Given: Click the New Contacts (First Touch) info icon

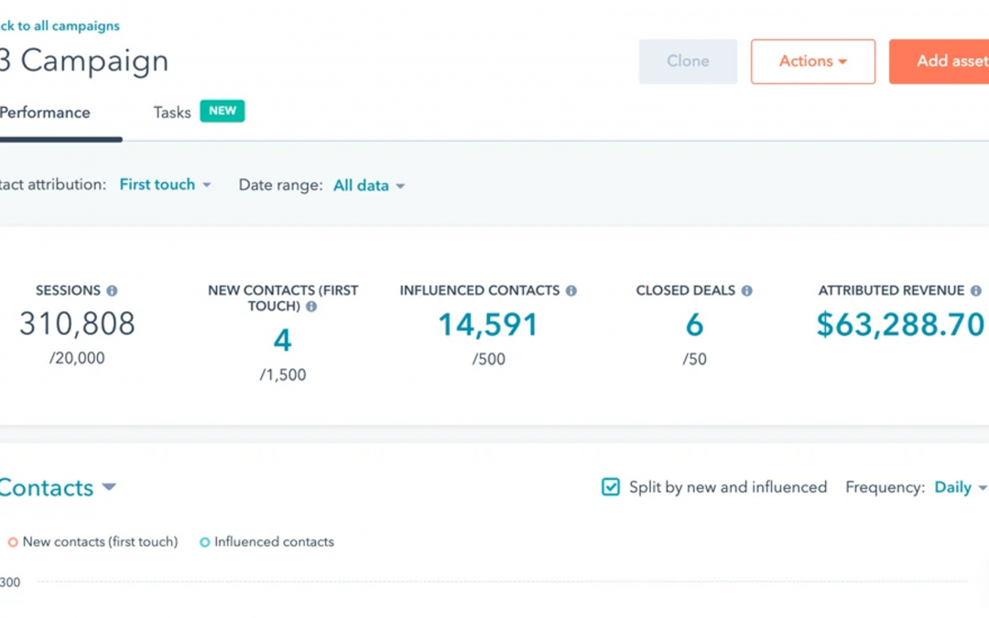Looking at the screenshot, I should click(311, 306).
